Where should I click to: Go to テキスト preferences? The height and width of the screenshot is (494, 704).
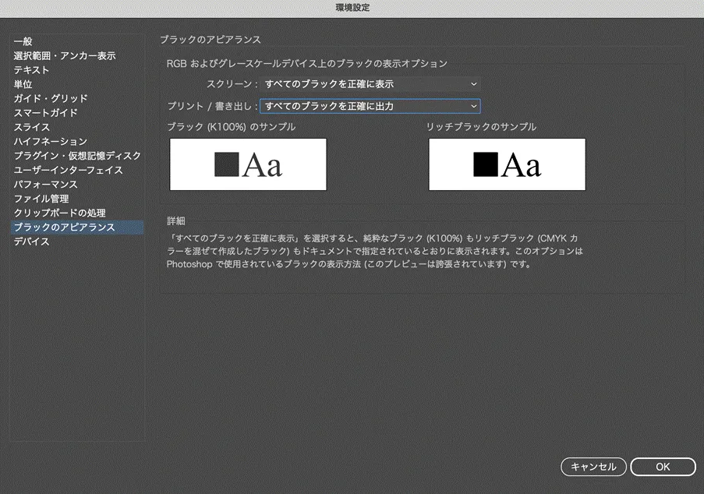pos(31,70)
